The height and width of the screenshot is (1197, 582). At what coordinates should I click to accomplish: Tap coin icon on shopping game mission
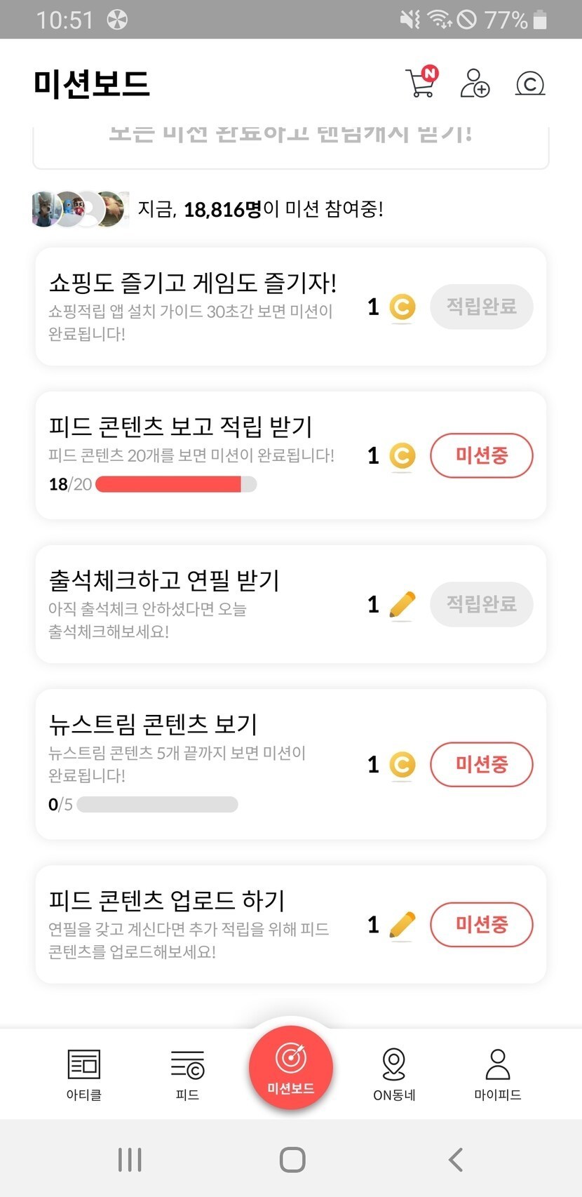402,307
